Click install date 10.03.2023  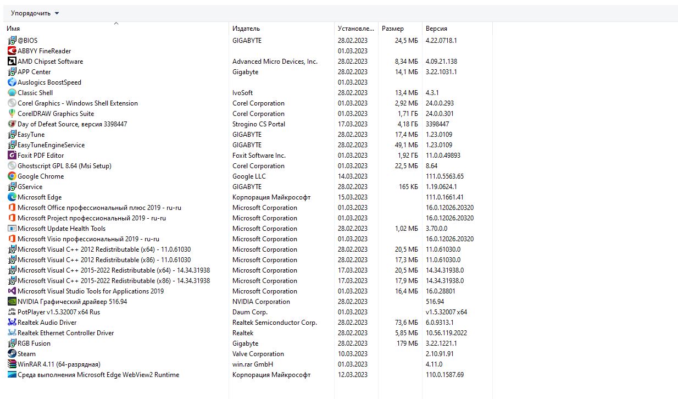coord(353,354)
